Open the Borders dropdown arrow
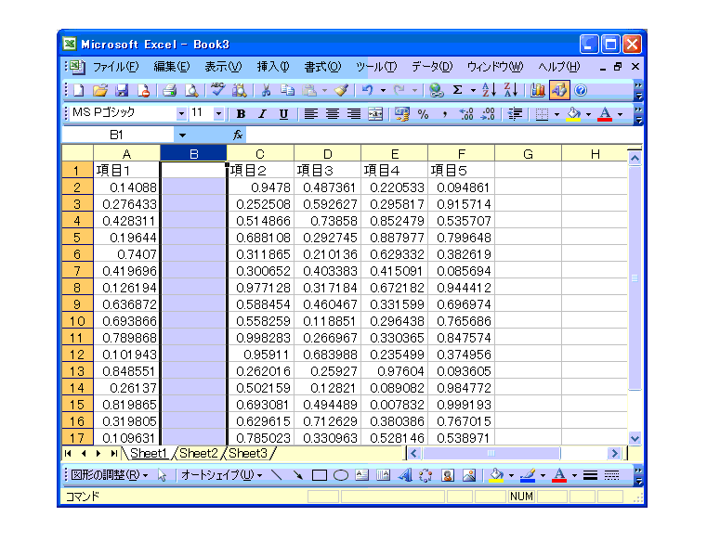 [556, 114]
